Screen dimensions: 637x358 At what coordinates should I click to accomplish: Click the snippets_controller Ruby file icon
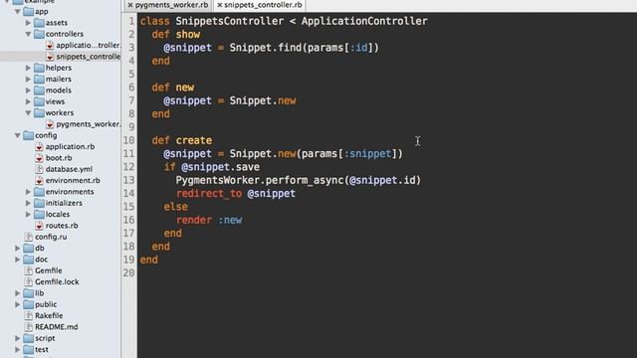coord(50,57)
